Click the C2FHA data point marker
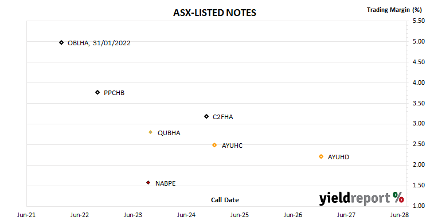This screenshot has width=430, height=224. 206,116
